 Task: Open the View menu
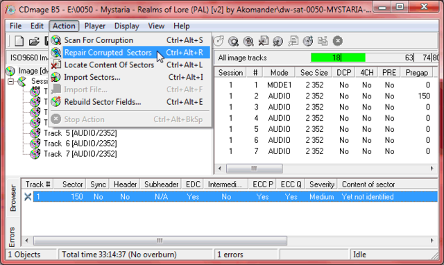pyautogui.click(x=156, y=26)
